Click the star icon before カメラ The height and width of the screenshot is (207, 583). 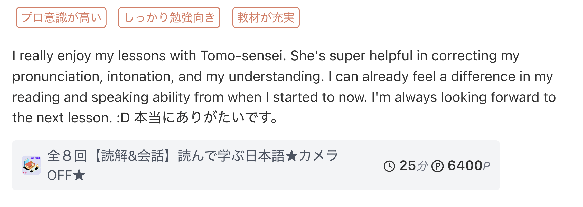pos(291,156)
